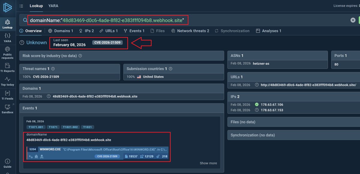360x174 pixels.
Task: Expand the ASNs 1 panel header
Action: click(277, 56)
